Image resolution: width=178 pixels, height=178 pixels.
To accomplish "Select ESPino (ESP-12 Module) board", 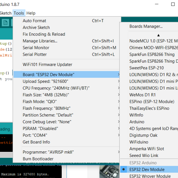I will (149, 101).
